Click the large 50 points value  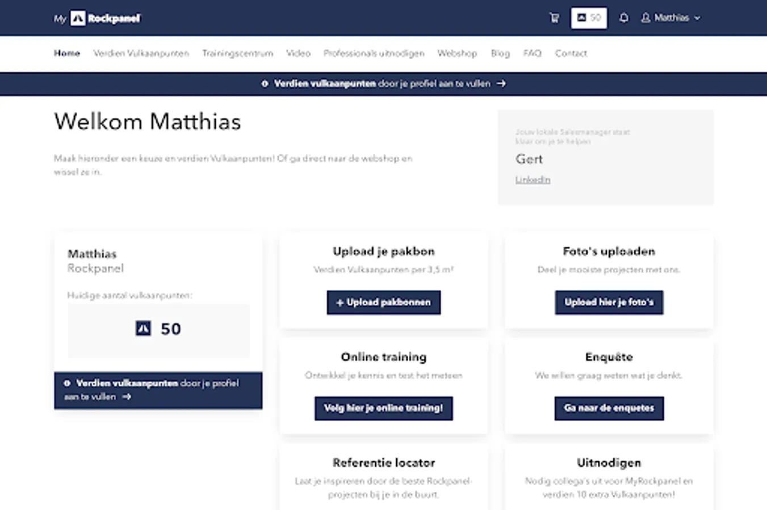click(171, 329)
